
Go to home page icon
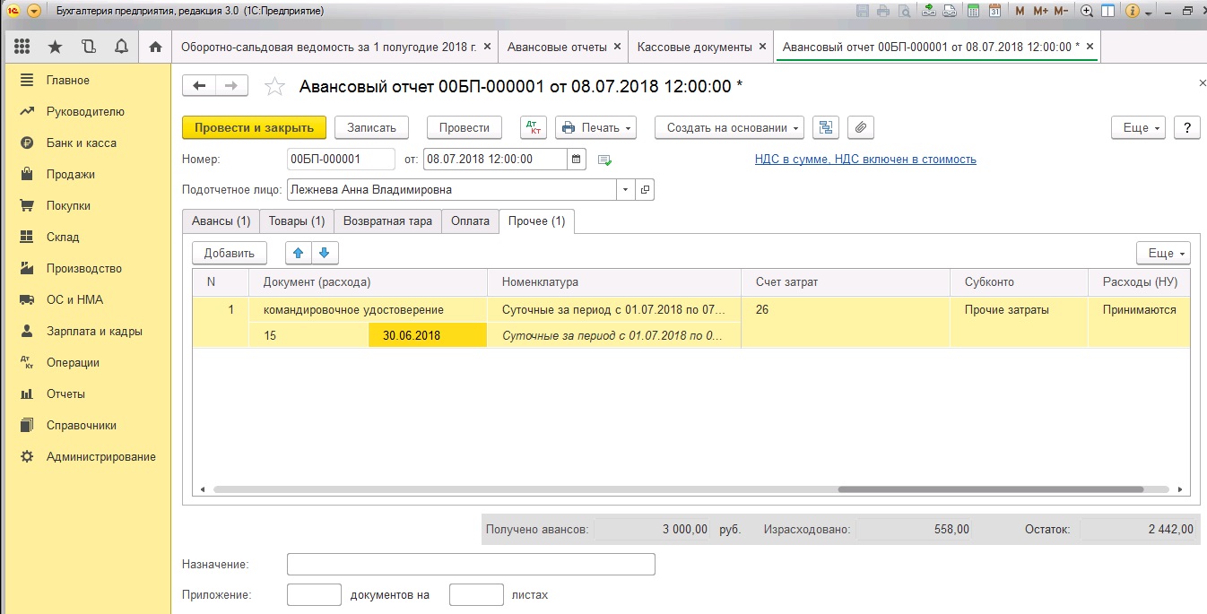(154, 47)
